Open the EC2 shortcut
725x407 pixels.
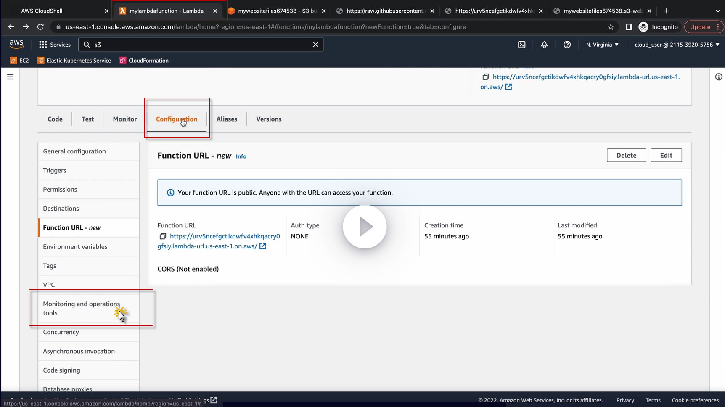coord(19,61)
